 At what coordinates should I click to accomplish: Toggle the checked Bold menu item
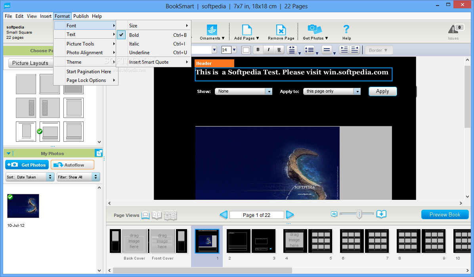153,35
